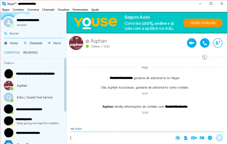Open the Chamada dial pad
The height and width of the screenshot is (144, 228).
click(x=33, y=43)
